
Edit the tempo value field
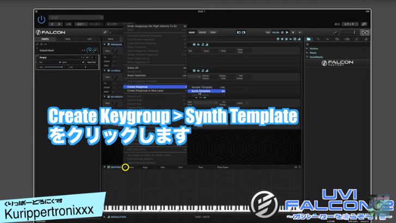(x=276, y=32)
